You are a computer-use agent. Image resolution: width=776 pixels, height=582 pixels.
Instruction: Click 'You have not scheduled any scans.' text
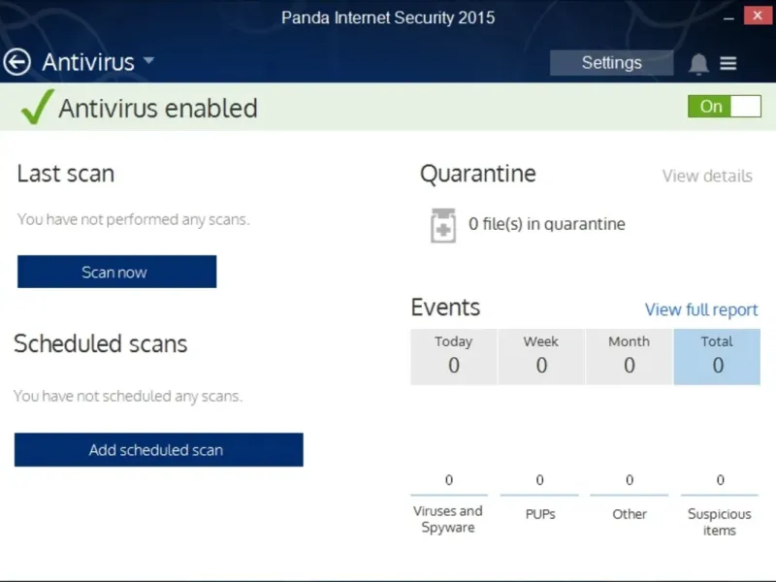[128, 396]
